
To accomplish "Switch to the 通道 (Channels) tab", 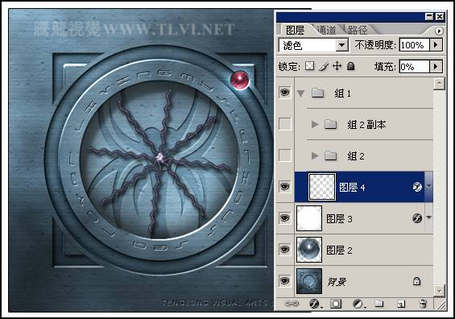I will 327,30.
